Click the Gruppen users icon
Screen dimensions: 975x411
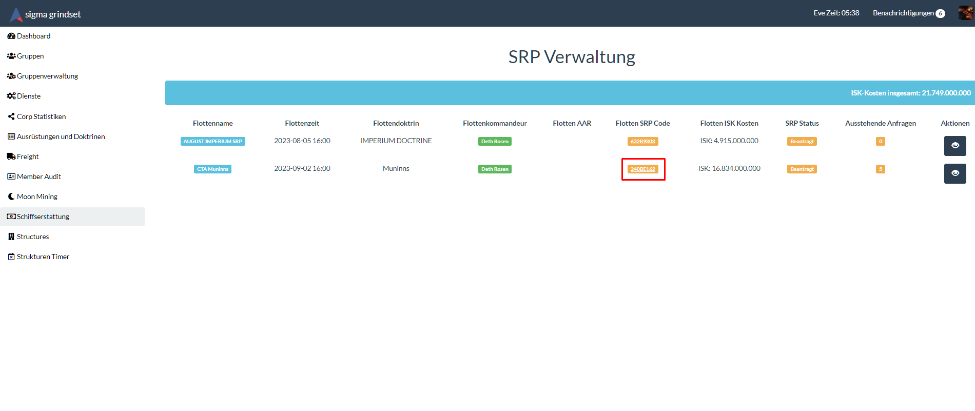coord(11,56)
